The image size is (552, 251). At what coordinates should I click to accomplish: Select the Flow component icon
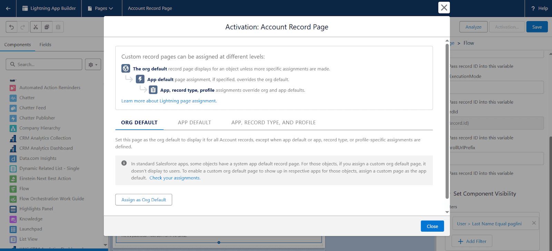coord(13,189)
